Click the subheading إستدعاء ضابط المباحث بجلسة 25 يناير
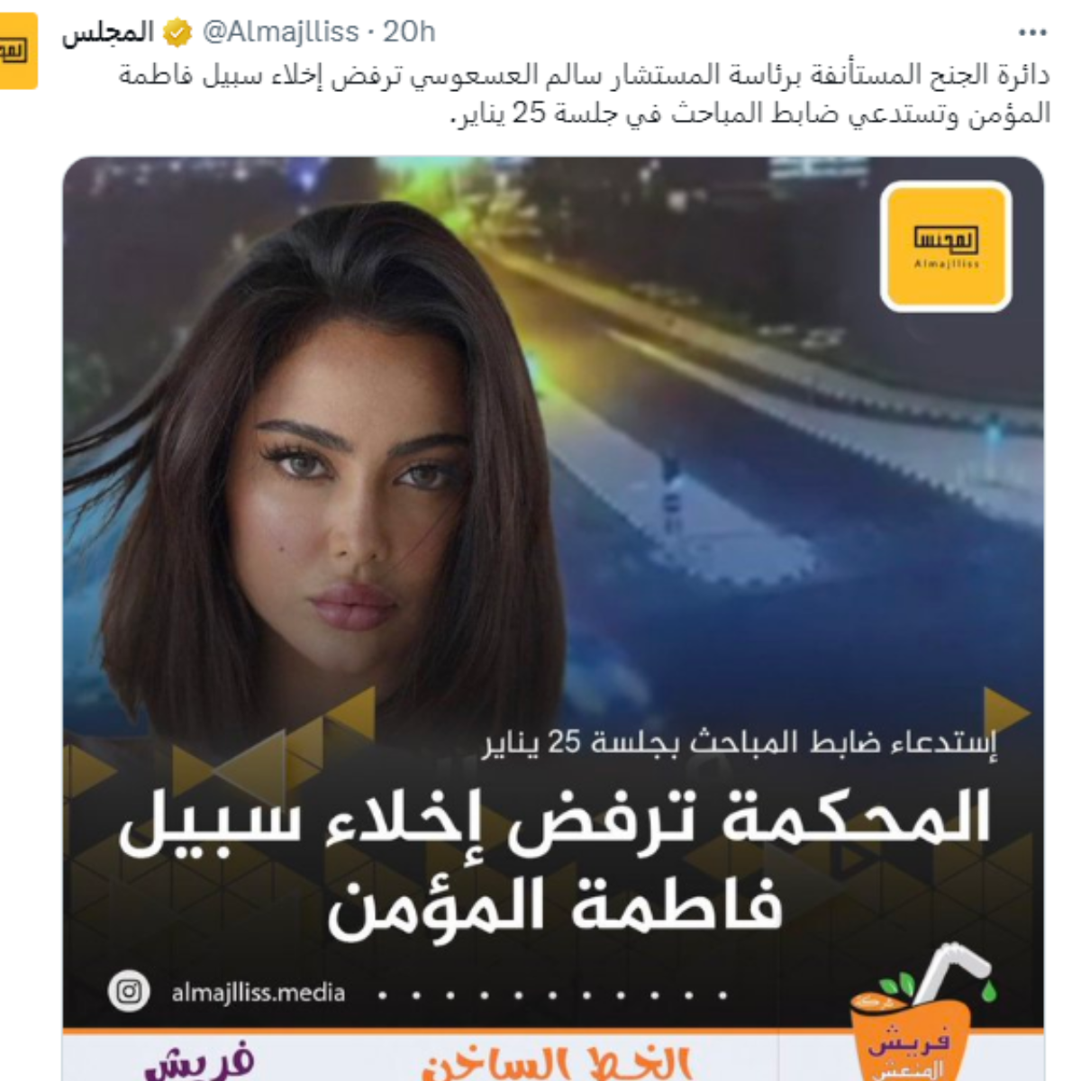 pyautogui.click(x=739, y=743)
